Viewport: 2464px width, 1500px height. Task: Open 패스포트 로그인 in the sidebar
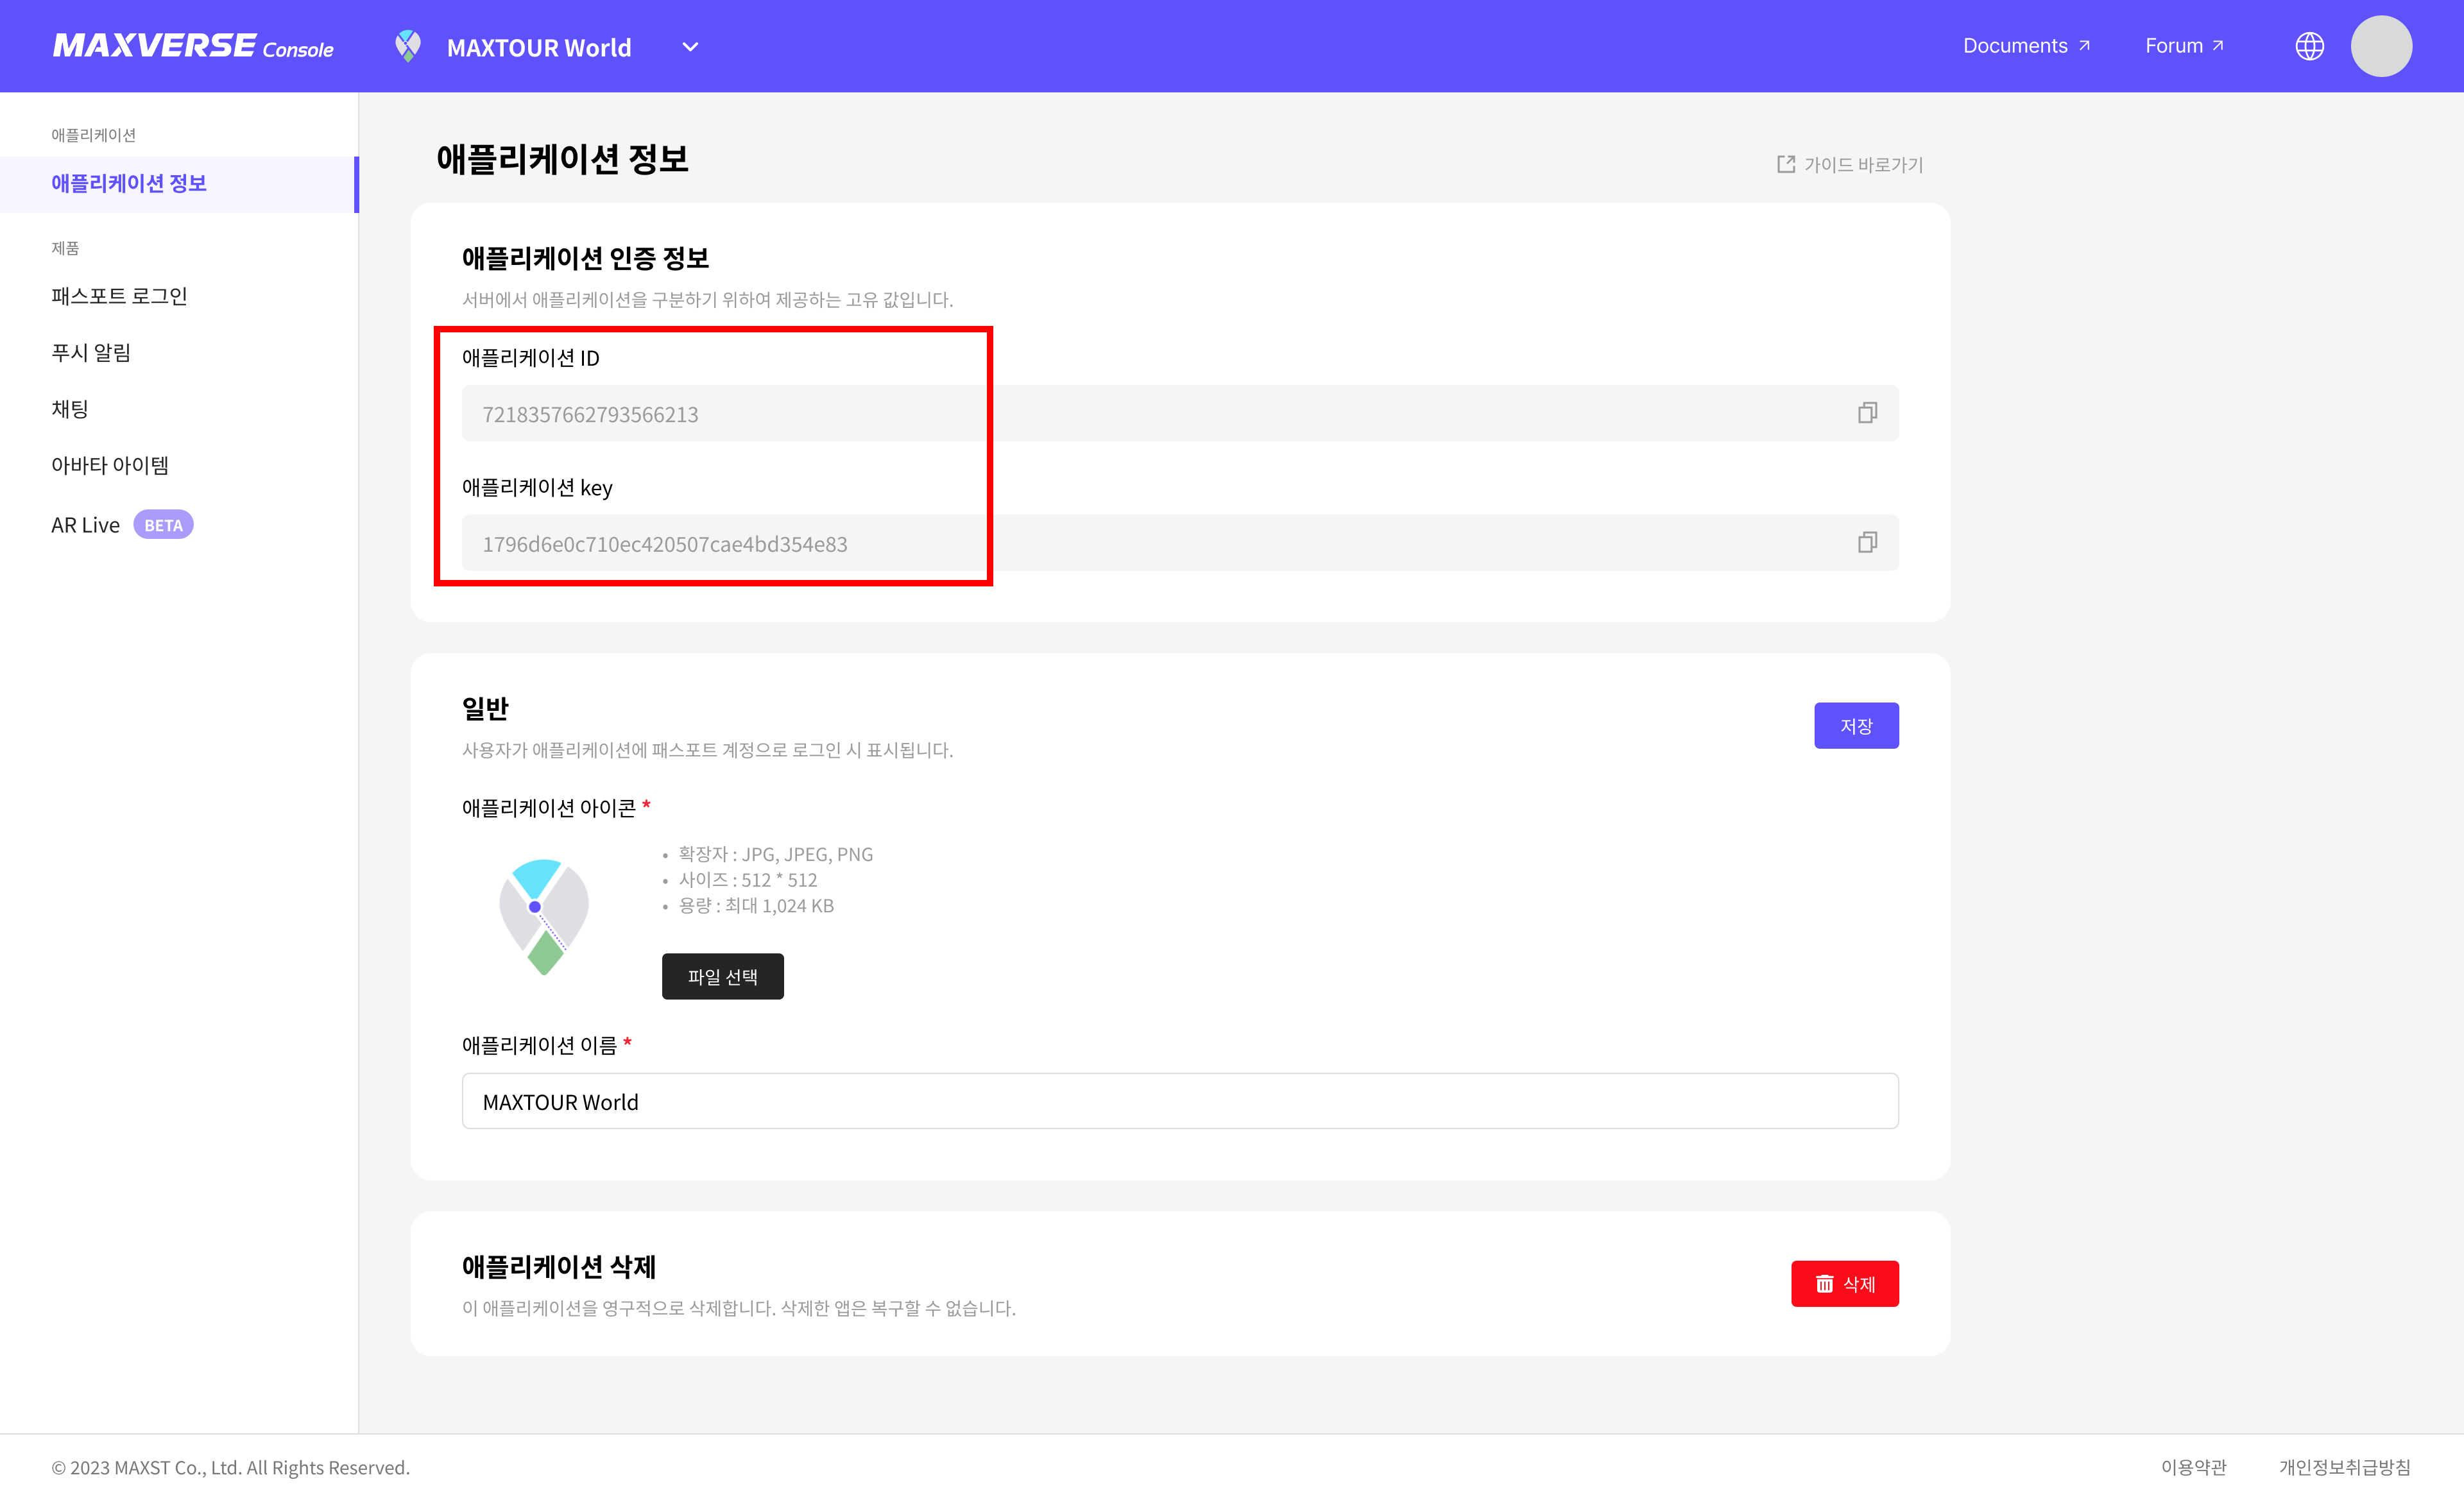click(x=119, y=296)
